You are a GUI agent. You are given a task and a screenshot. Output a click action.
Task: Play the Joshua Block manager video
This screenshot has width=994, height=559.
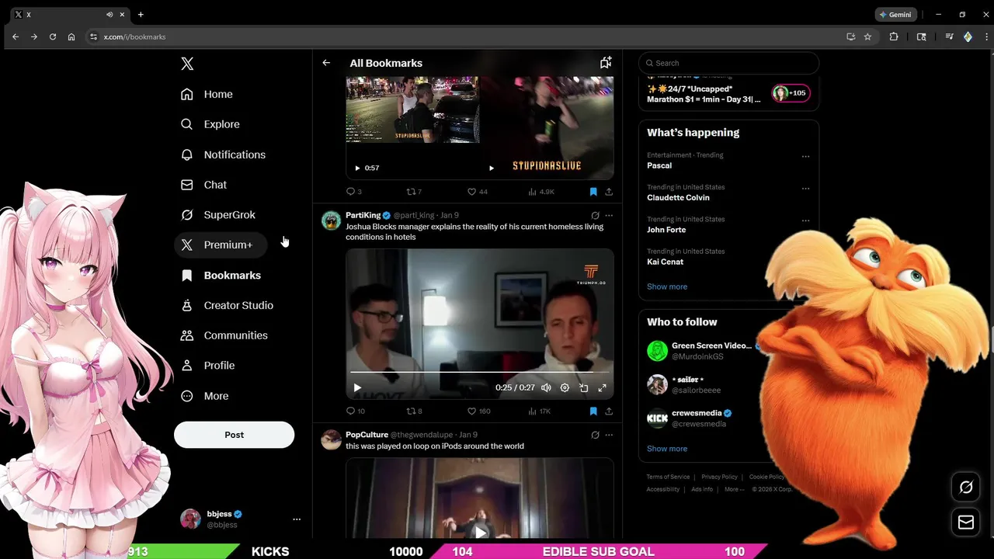tap(357, 387)
